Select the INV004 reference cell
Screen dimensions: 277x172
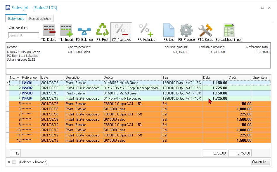click(27, 99)
